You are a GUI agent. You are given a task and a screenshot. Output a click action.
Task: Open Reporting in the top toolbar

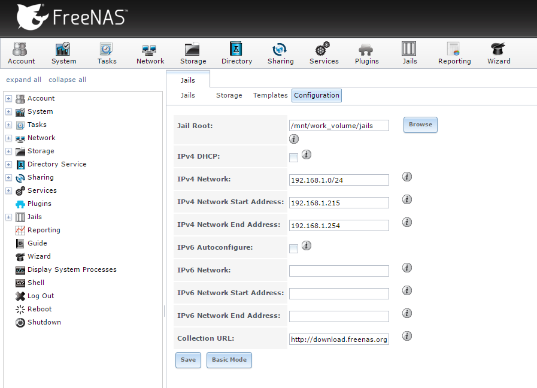pyautogui.click(x=454, y=53)
